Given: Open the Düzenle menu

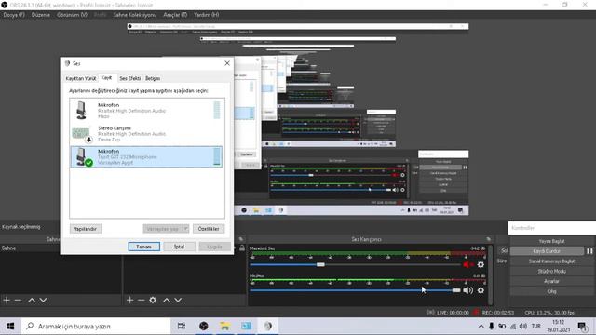Looking at the screenshot, I should click(x=41, y=15).
